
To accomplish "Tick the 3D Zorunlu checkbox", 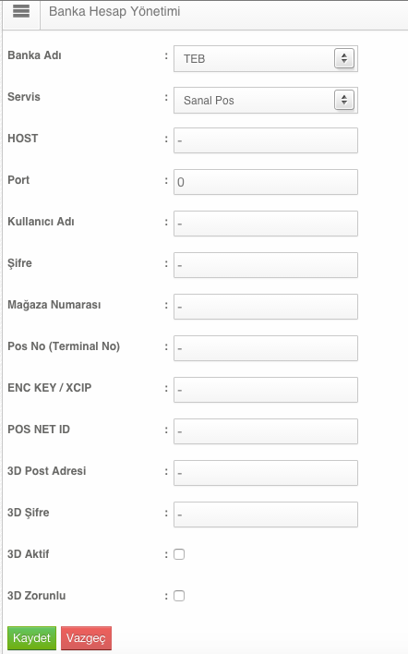I will [x=179, y=596].
